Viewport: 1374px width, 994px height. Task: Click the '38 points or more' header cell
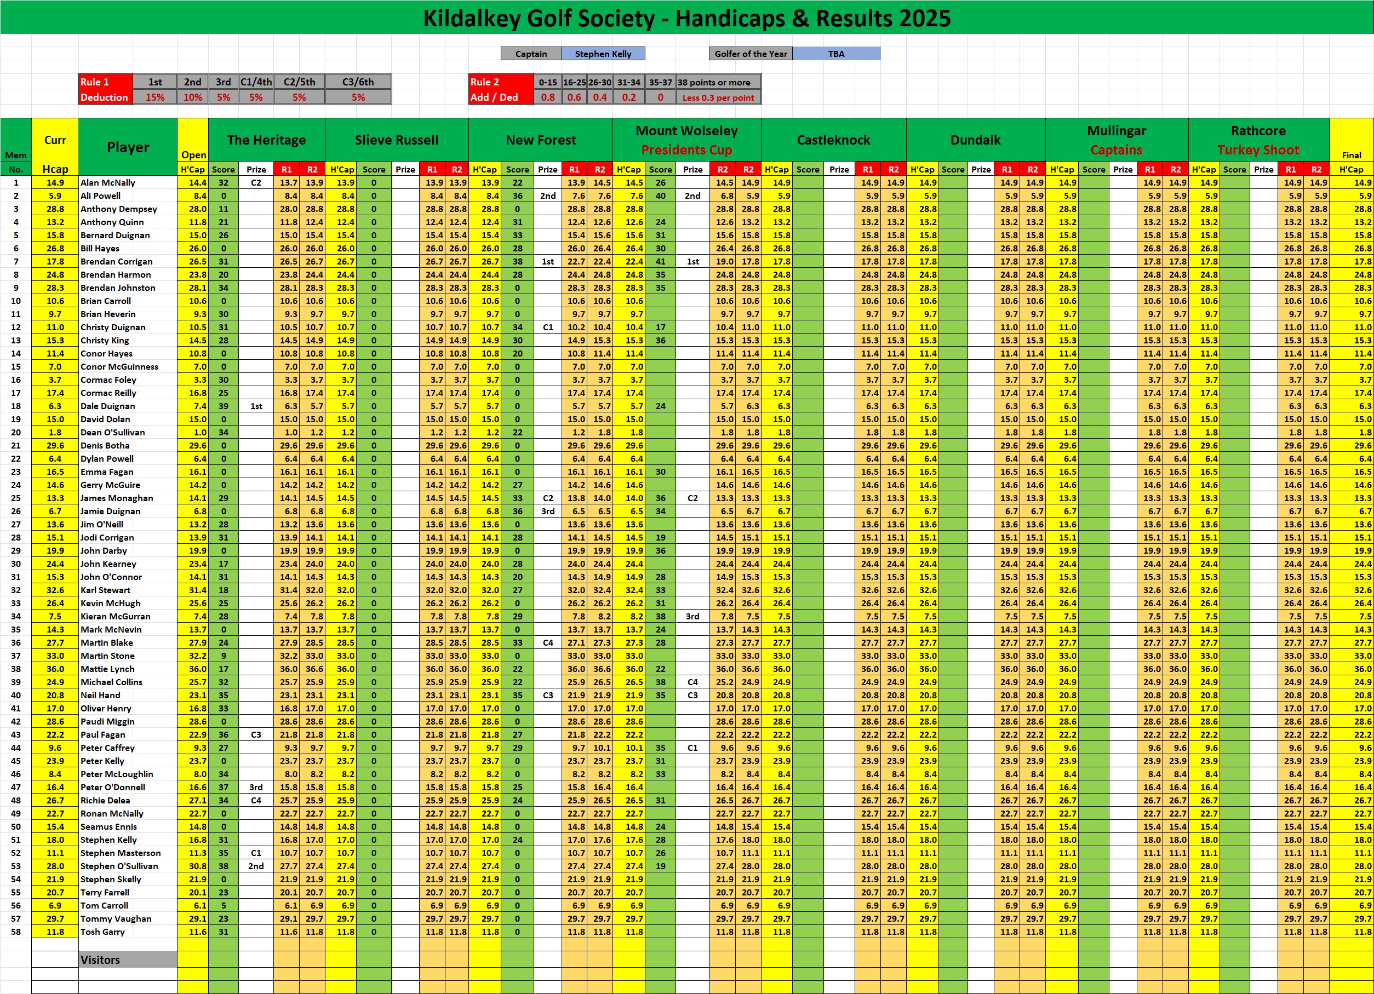[718, 82]
